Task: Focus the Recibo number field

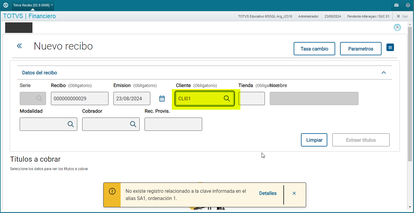Action: click(x=80, y=98)
